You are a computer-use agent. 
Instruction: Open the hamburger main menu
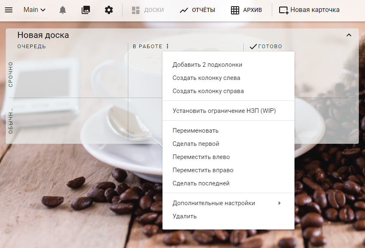pos(9,10)
